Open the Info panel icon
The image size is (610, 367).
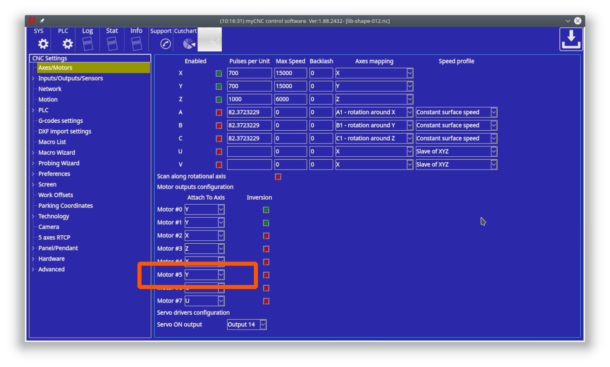136,43
